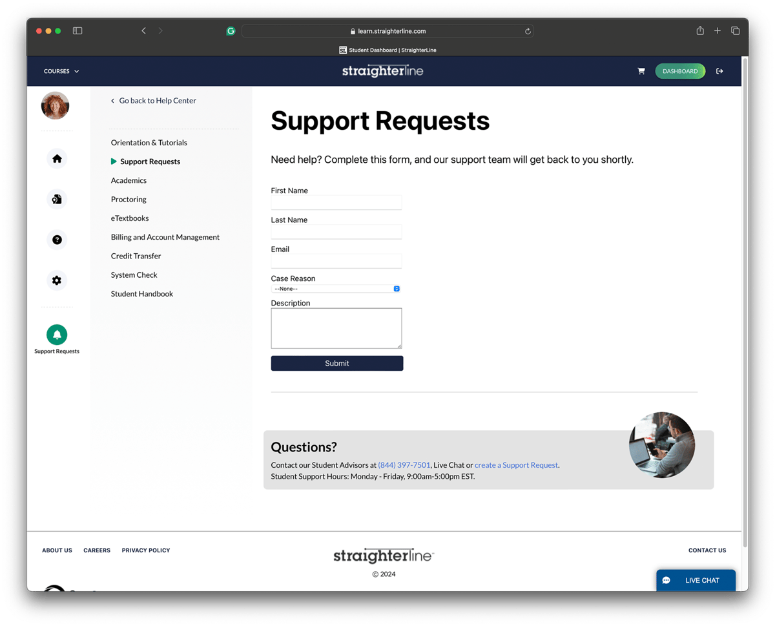
Task: Start a LIVE CHAT session
Action: click(x=696, y=580)
